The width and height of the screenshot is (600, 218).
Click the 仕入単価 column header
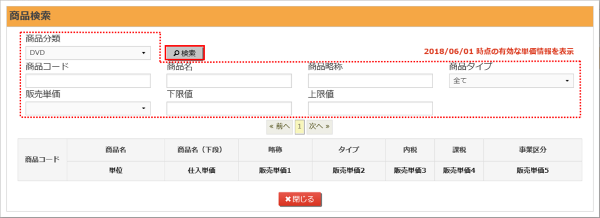(x=202, y=171)
